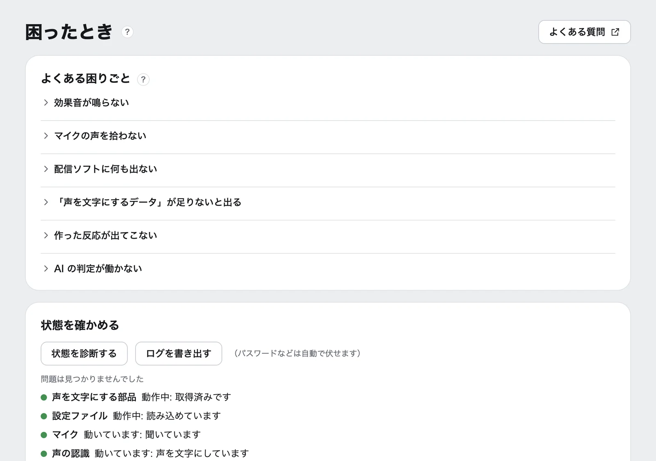Click the ログを書き出す button
This screenshot has height=461, width=656.
pyautogui.click(x=178, y=354)
